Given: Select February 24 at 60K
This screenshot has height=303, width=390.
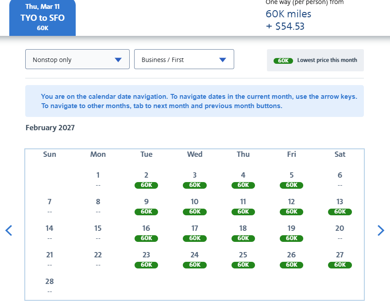Looking at the screenshot, I should click(x=195, y=260).
